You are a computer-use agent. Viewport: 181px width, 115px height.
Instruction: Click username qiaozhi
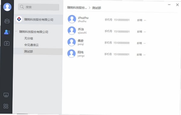pos(82,33)
